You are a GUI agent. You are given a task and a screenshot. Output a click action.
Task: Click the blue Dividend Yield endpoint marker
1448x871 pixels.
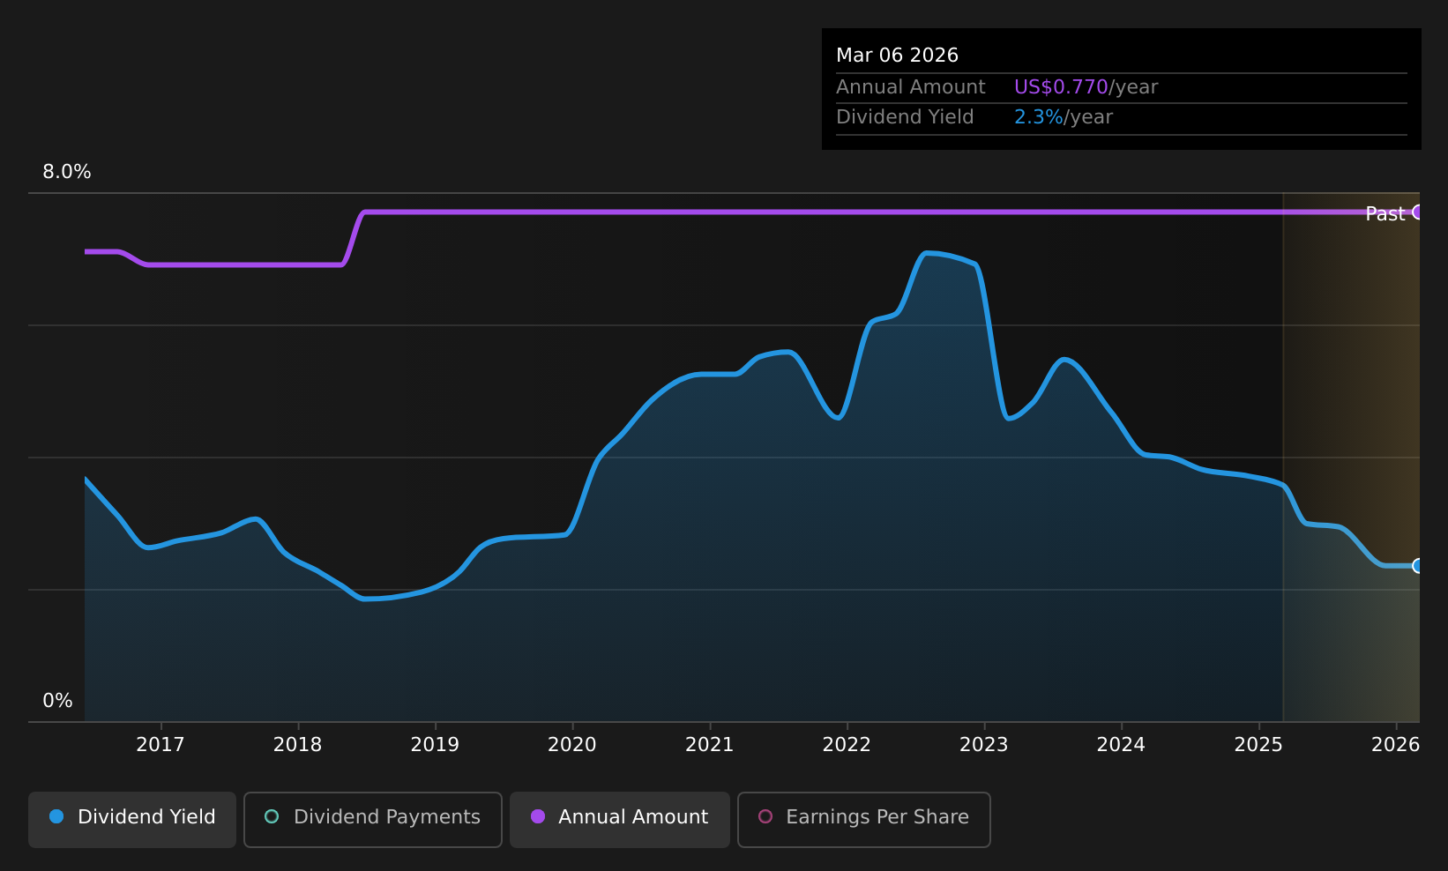point(1418,566)
